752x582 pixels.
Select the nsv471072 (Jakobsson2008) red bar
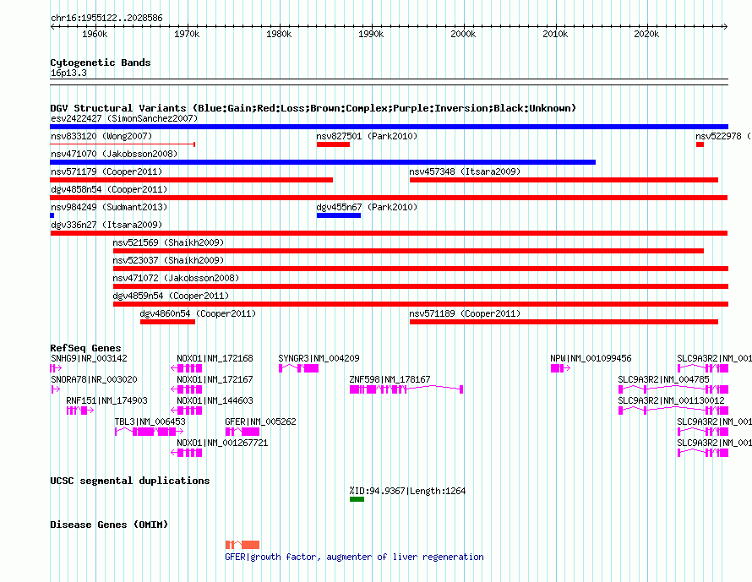tap(421, 286)
